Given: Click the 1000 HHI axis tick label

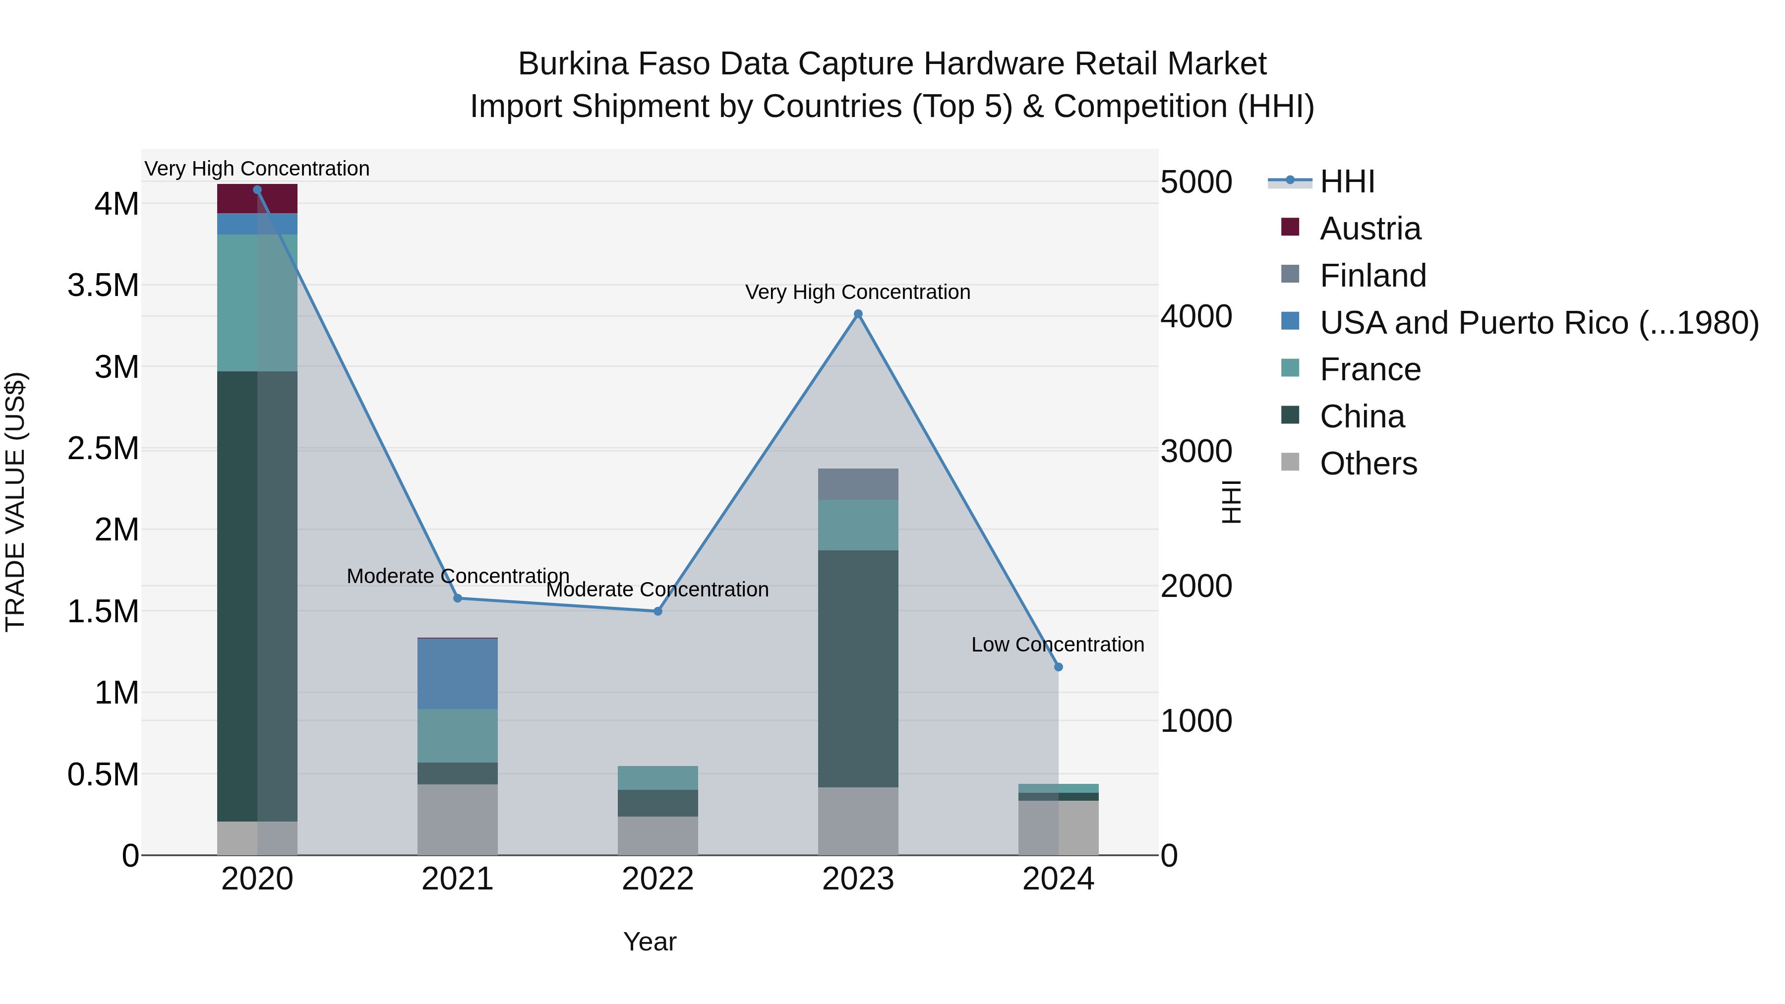Looking at the screenshot, I should pos(1197,721).
